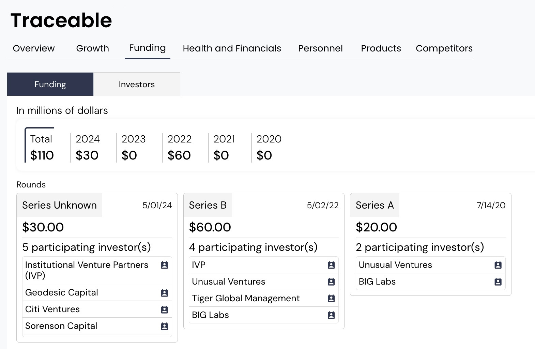Open contact icon beside Geodesic Capital
The width and height of the screenshot is (535, 349).
point(164,293)
